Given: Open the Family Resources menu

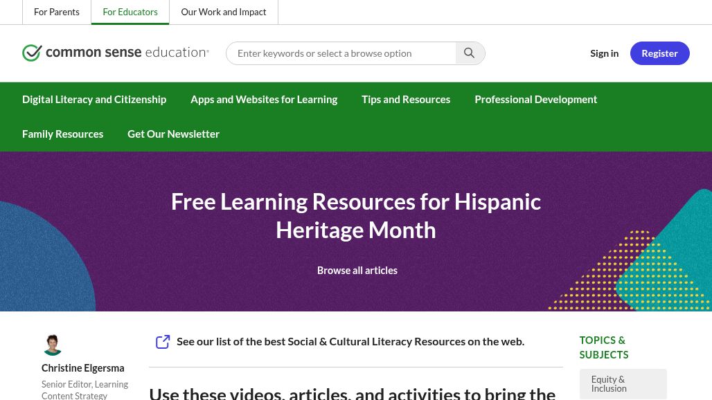Looking at the screenshot, I should click(62, 134).
